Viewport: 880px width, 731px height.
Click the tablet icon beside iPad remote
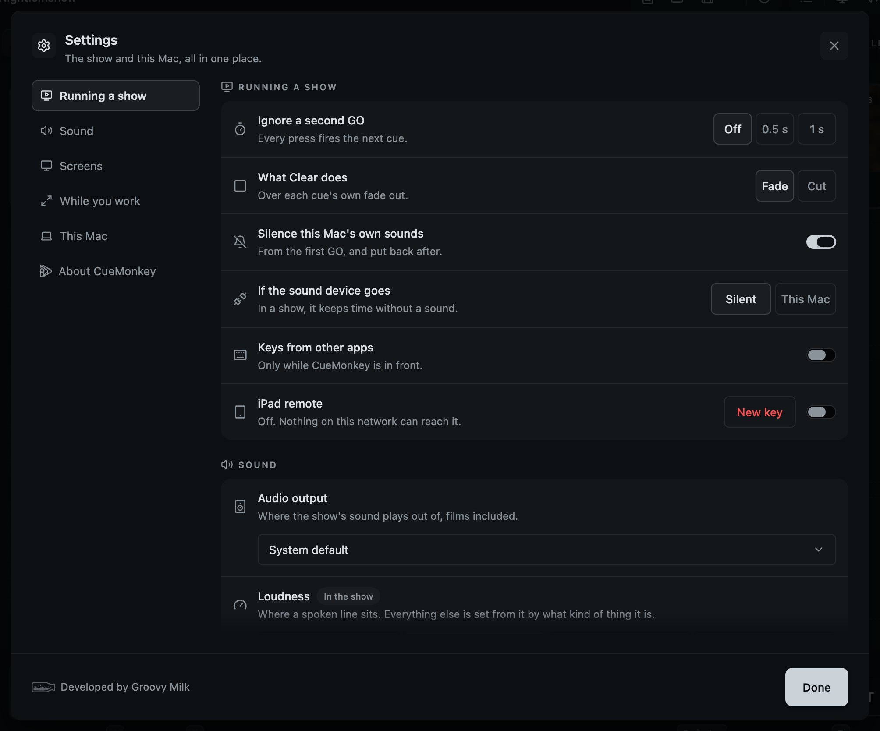coord(240,412)
